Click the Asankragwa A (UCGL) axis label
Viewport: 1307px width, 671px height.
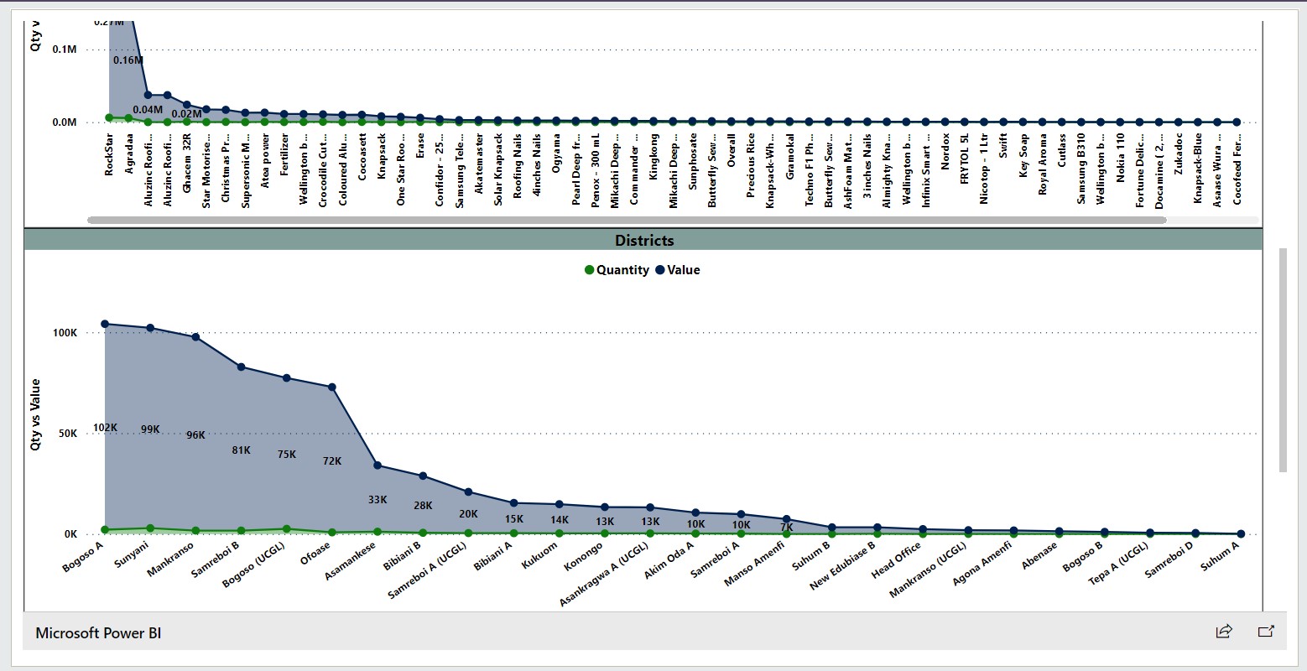[x=604, y=575]
